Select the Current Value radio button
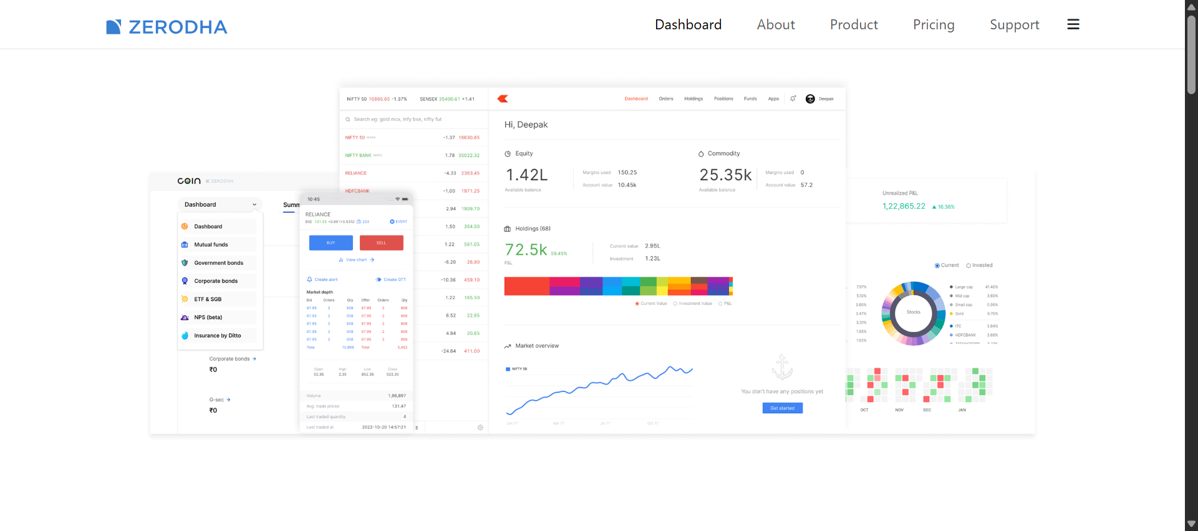Image resolution: width=1198 pixels, height=531 pixels. (x=637, y=304)
